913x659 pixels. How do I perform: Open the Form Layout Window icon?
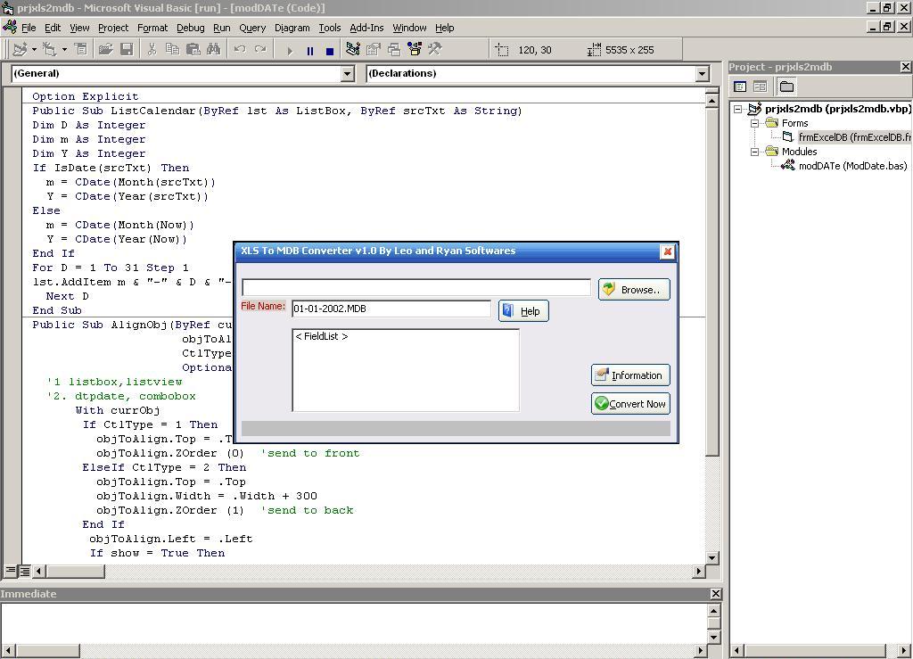394,49
